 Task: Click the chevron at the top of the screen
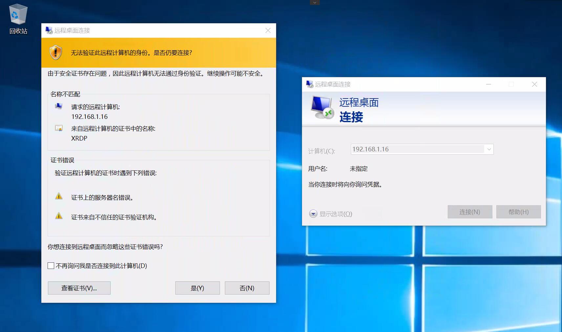(314, 2)
